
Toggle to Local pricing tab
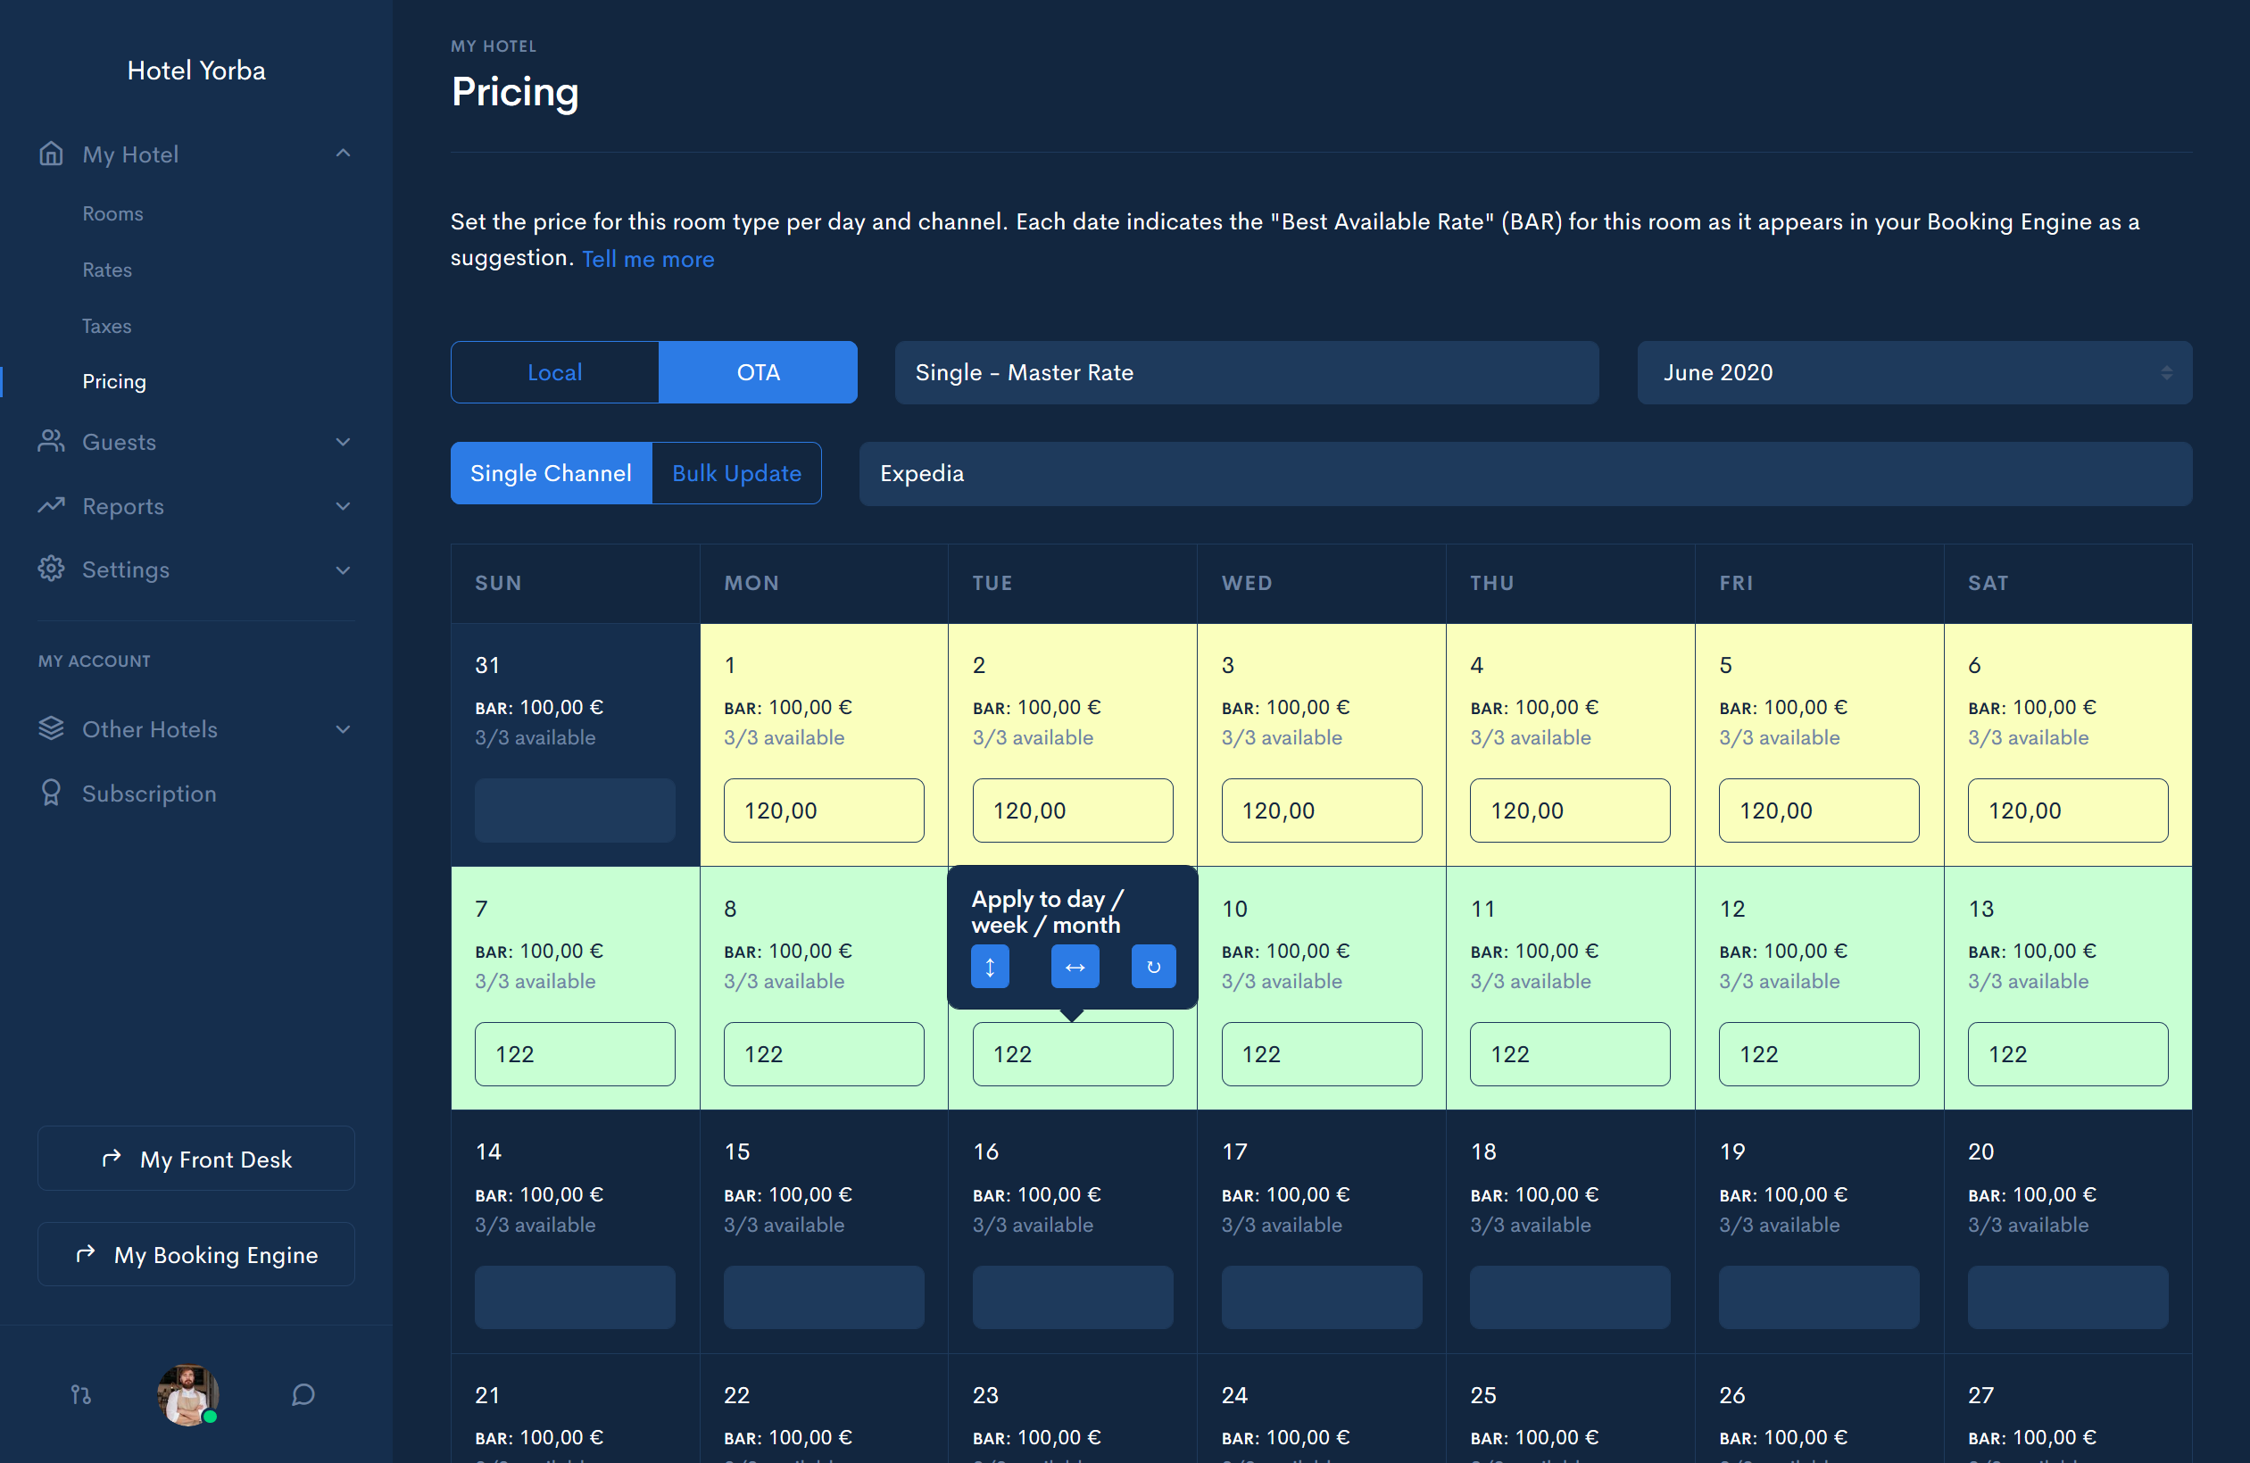[x=552, y=372]
